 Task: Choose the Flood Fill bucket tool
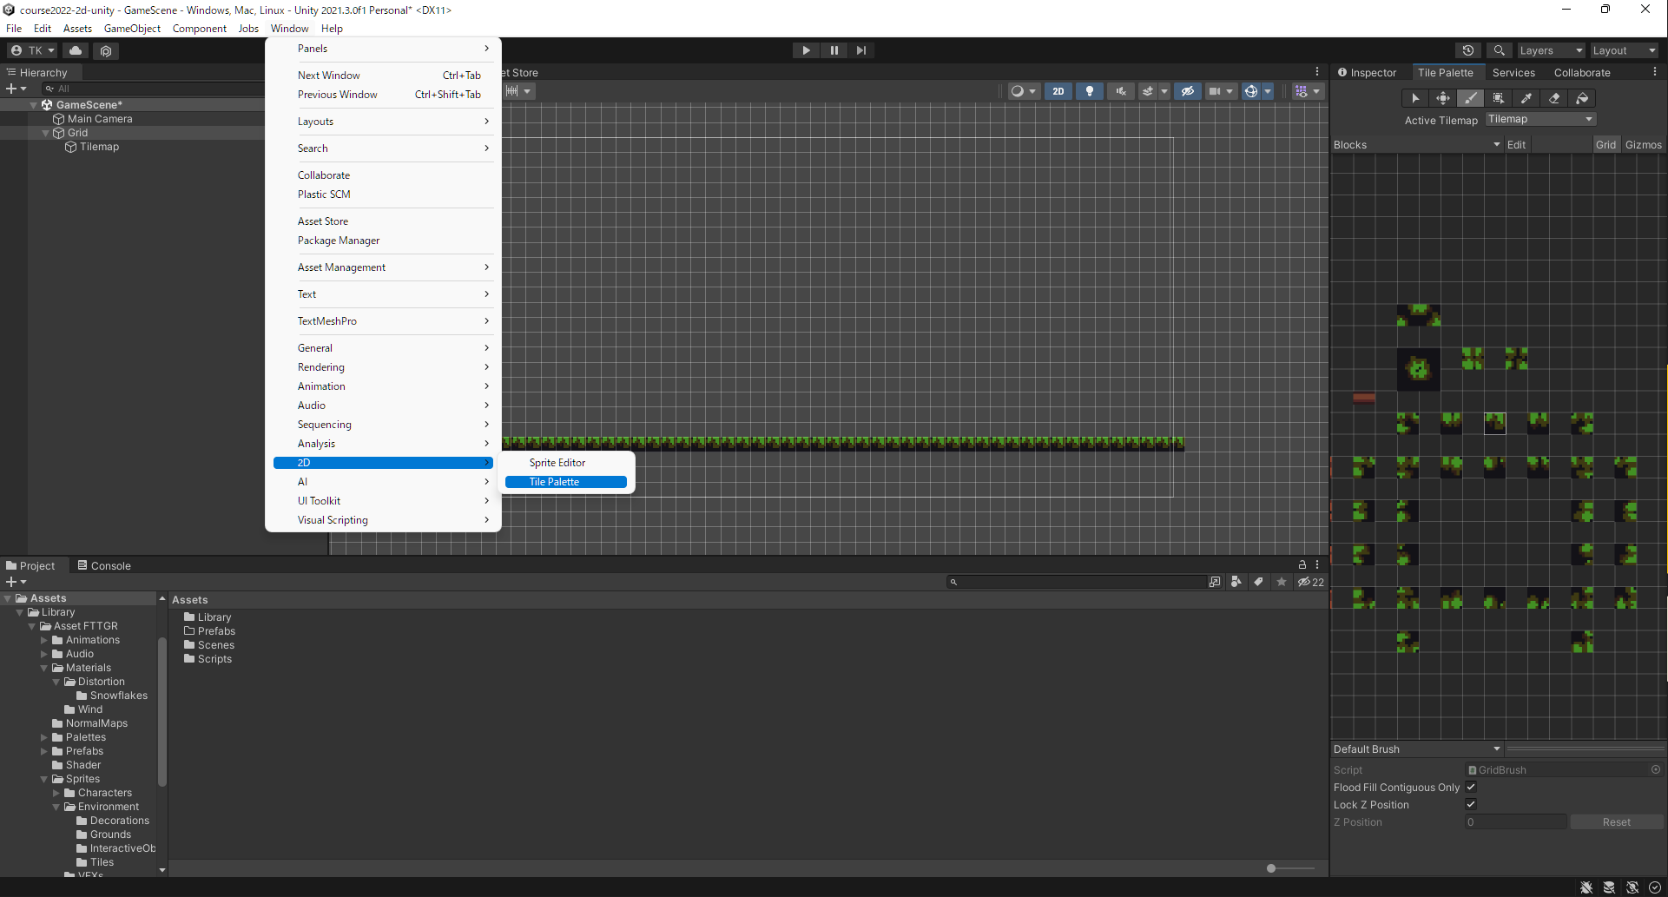click(1582, 98)
